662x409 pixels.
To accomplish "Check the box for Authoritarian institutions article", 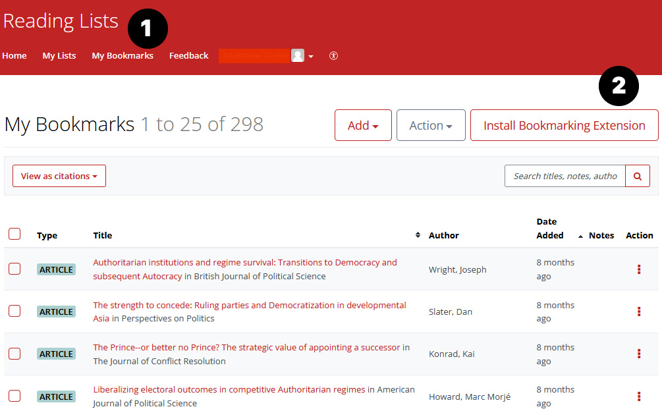I will coord(14,269).
